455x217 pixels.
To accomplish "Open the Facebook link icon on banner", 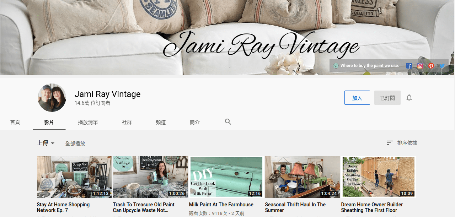I will 409,66.
